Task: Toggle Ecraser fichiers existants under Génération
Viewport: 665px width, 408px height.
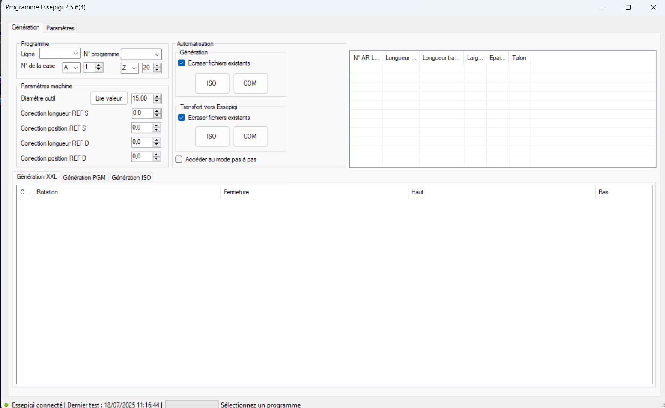Action: click(x=182, y=63)
